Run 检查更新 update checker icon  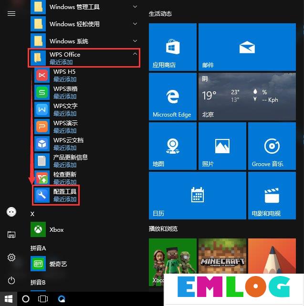(x=42, y=178)
